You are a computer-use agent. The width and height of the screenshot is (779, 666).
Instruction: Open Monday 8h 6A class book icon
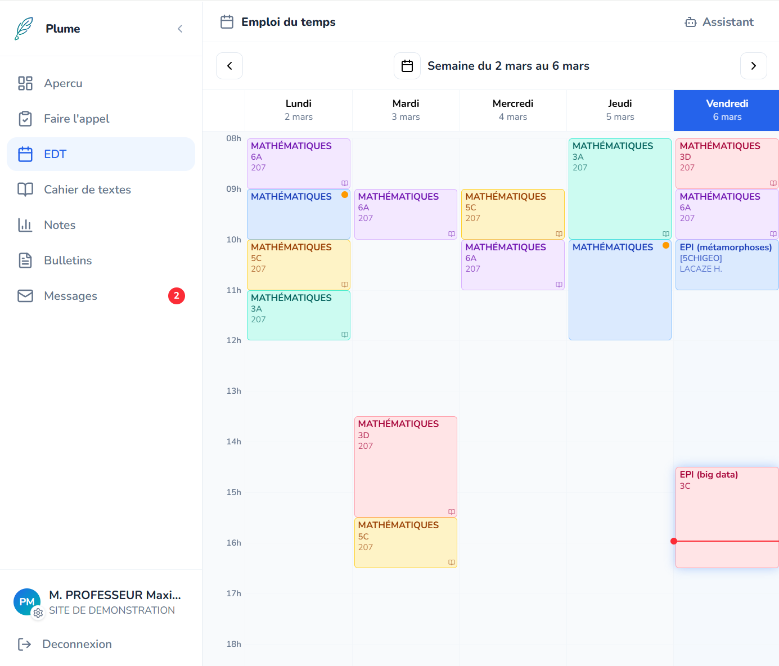pos(344,183)
